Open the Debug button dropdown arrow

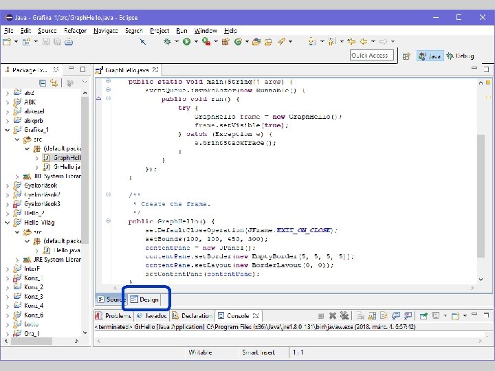pos(177,41)
